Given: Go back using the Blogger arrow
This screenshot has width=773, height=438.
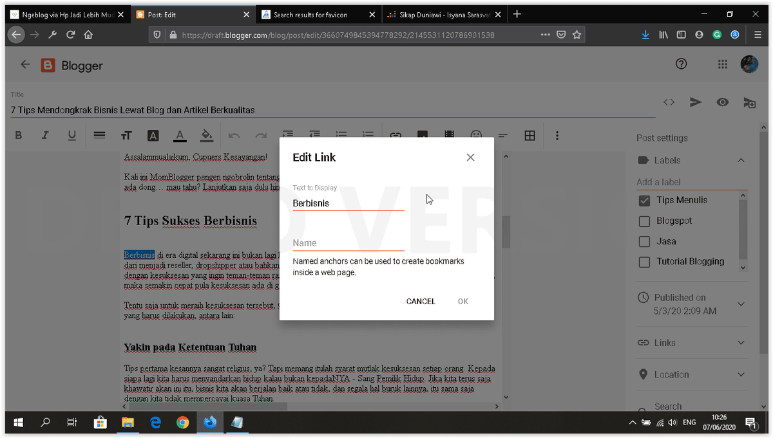Looking at the screenshot, I should (x=25, y=64).
